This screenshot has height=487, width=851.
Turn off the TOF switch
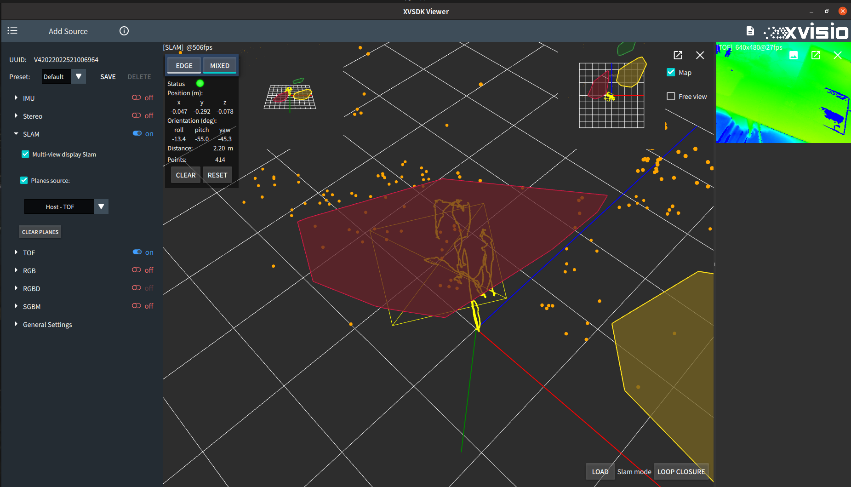(x=137, y=252)
